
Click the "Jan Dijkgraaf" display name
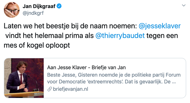tap(40, 6)
